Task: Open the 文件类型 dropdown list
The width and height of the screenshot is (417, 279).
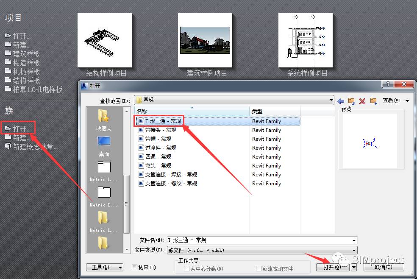Action: click(x=354, y=250)
